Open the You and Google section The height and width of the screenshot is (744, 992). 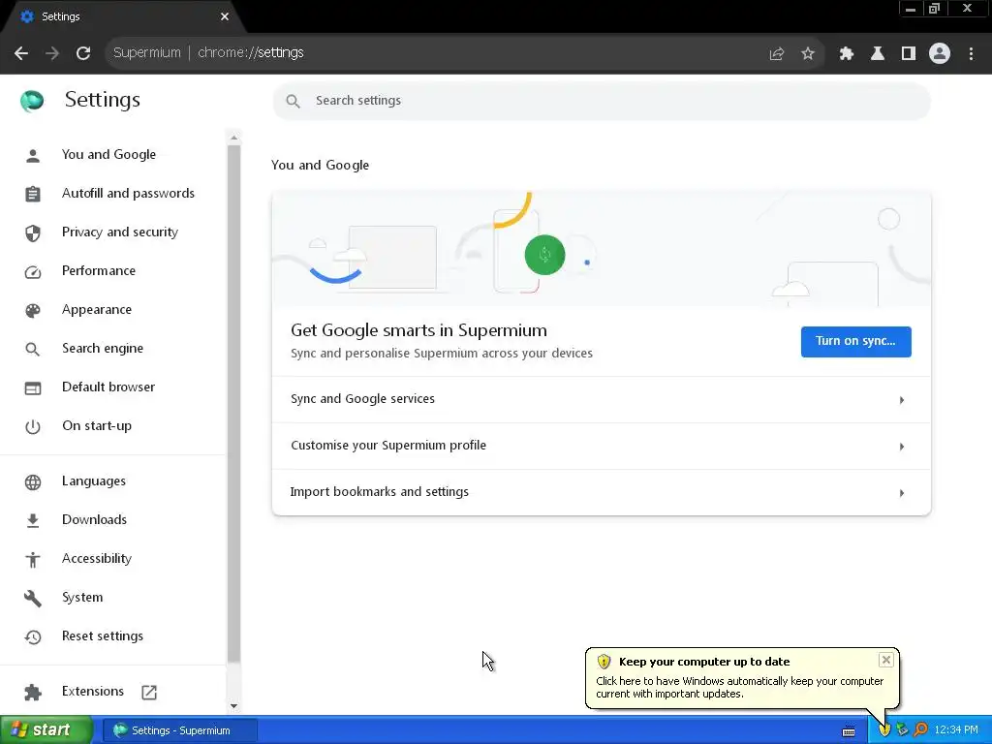[108, 154]
